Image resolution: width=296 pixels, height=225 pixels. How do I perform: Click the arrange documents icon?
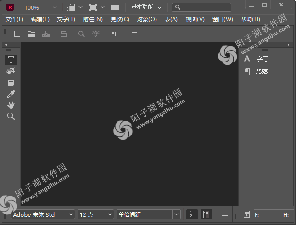(x=115, y=7)
